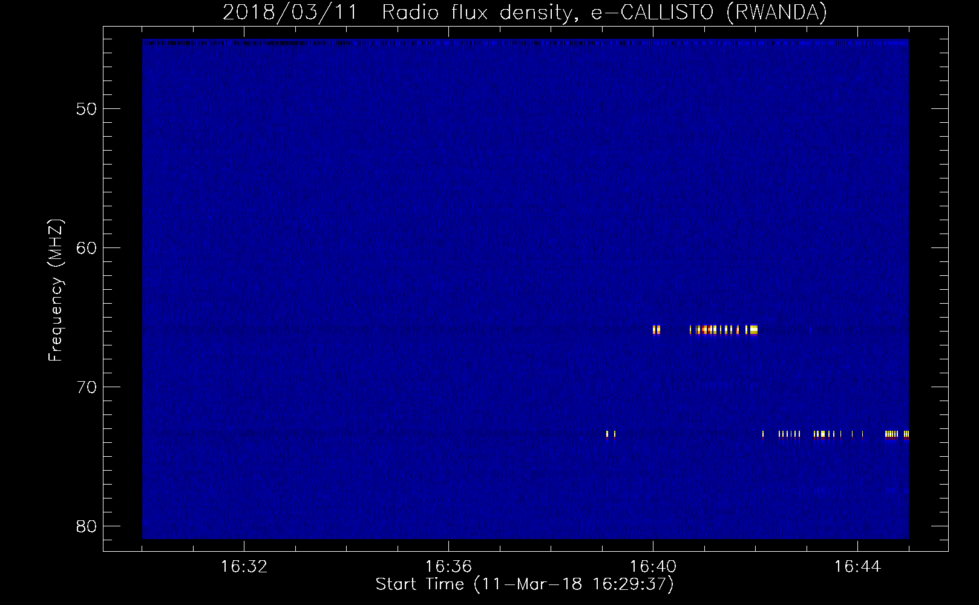Click the 16:32 time tick label
979x605 pixels.
tap(244, 567)
